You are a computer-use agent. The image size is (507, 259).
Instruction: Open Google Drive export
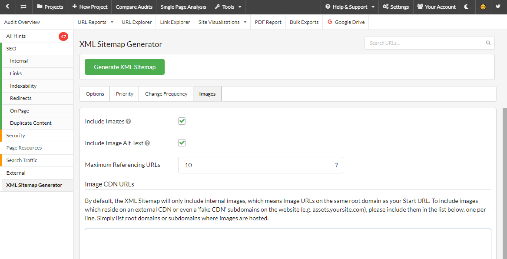tap(346, 22)
